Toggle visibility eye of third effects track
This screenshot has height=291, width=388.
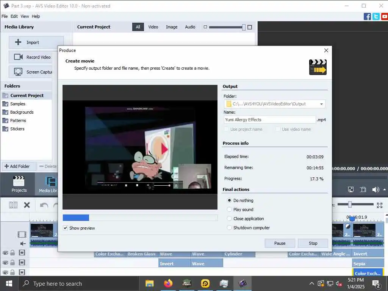pos(5,272)
